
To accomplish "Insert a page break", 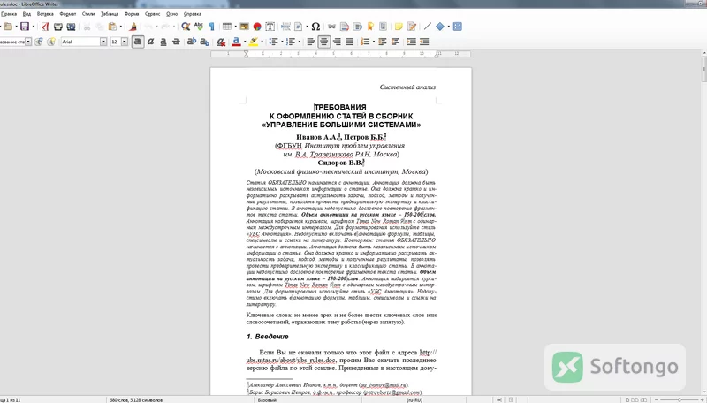I will pyautogui.click(x=285, y=27).
